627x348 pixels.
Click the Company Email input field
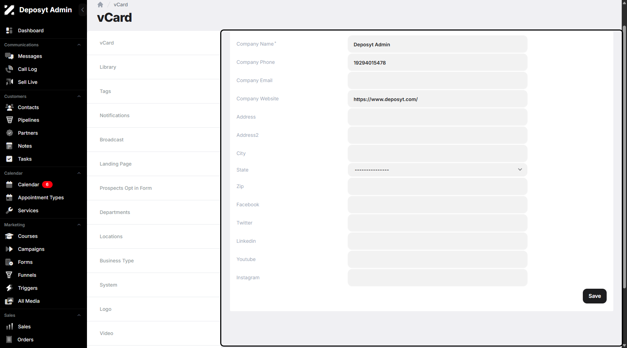tap(437, 81)
